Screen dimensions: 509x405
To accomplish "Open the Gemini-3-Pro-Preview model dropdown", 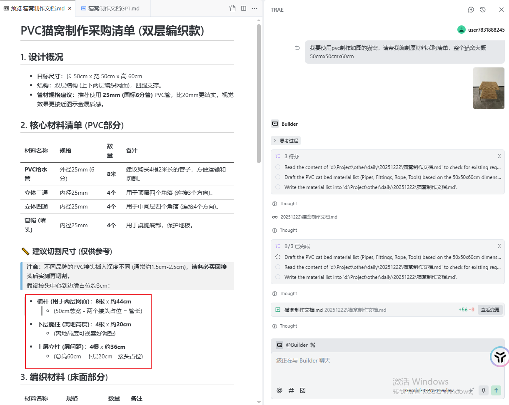I will (x=432, y=390).
